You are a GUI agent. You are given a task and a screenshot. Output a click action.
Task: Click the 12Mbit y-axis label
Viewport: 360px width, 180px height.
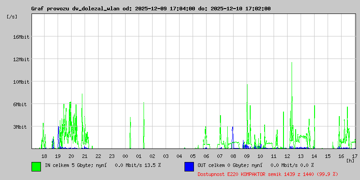pos(21,59)
